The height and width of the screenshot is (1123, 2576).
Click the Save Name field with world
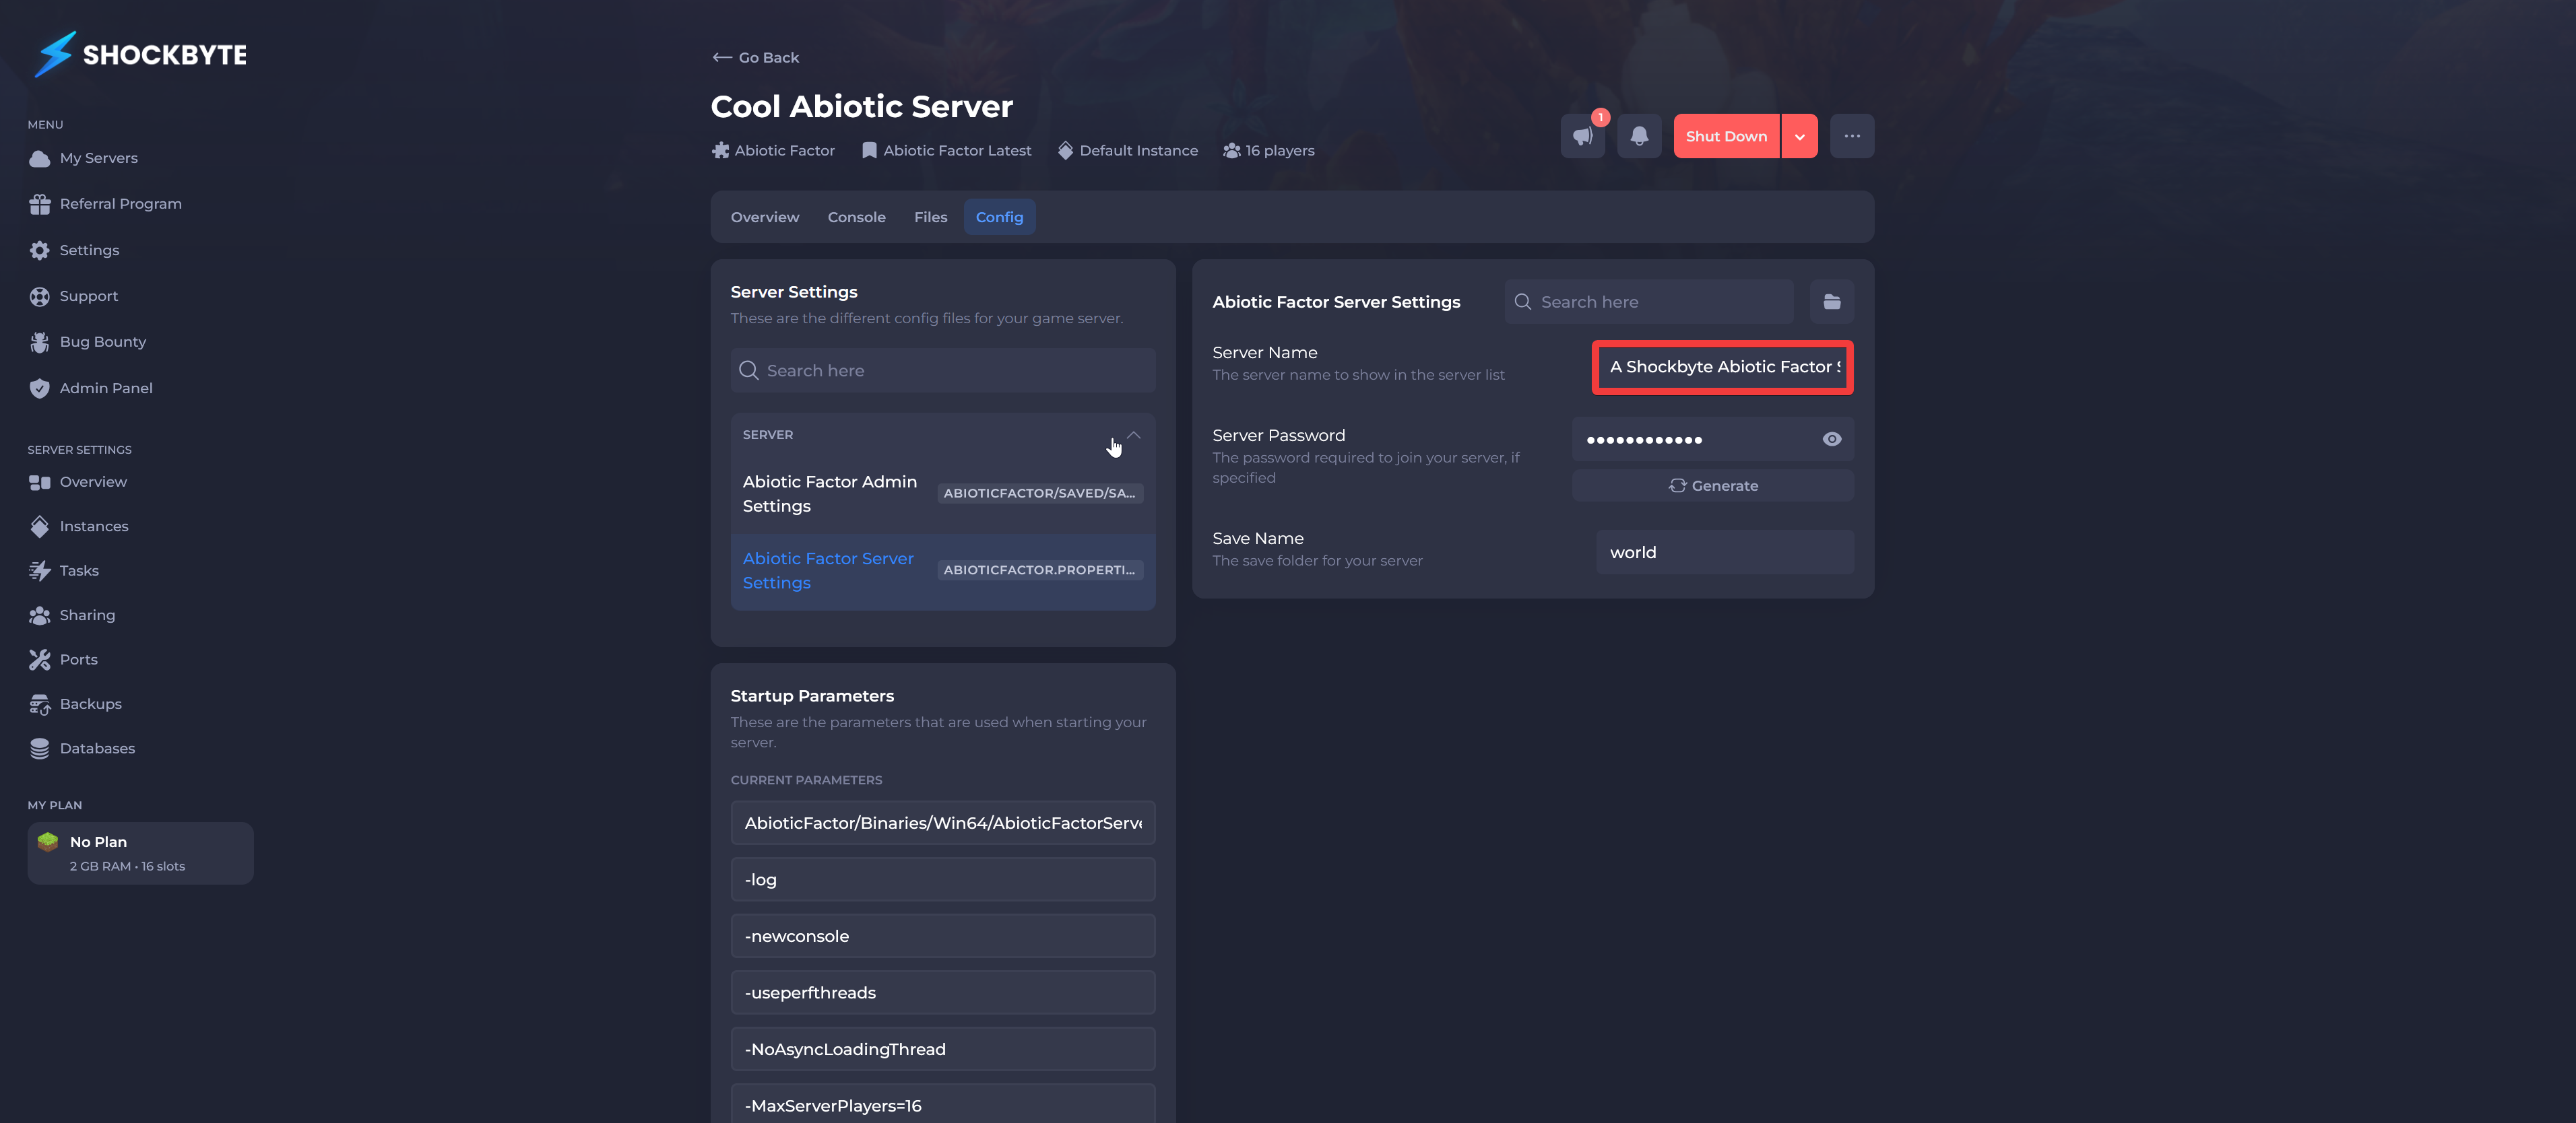pyautogui.click(x=1725, y=553)
